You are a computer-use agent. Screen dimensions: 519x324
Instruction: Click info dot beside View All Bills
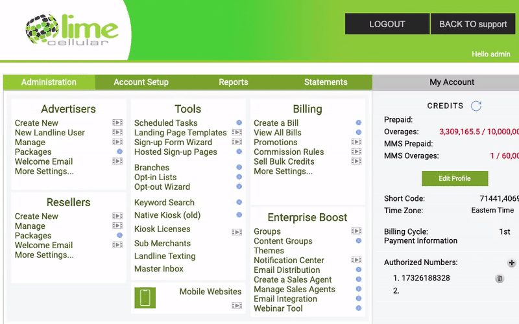(359, 132)
